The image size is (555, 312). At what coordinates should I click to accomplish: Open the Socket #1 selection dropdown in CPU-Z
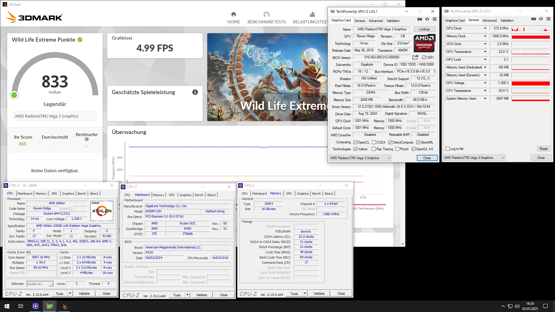point(40,284)
